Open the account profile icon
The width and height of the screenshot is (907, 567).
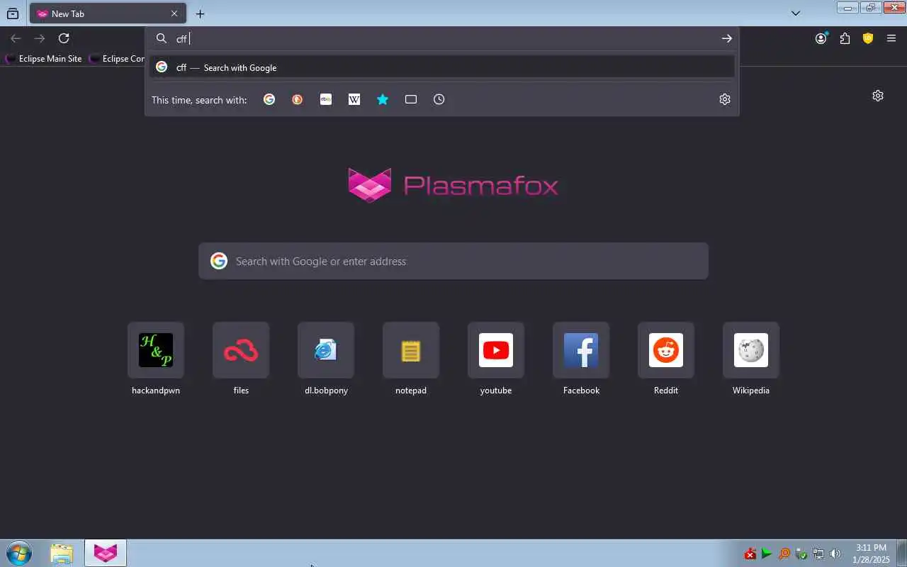coord(821,38)
